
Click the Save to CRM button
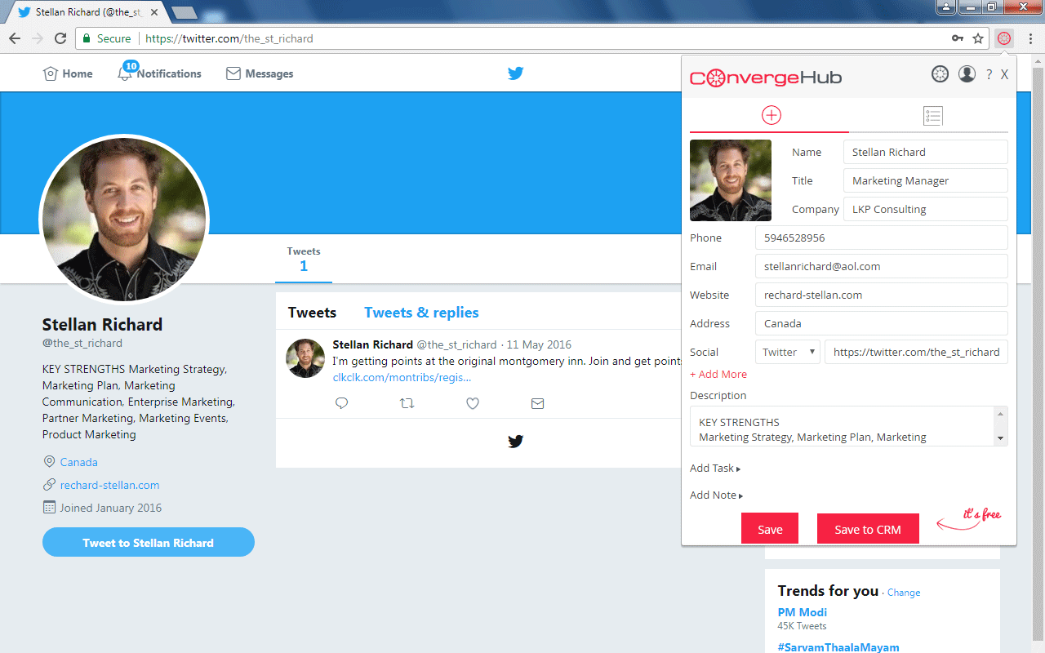(868, 529)
